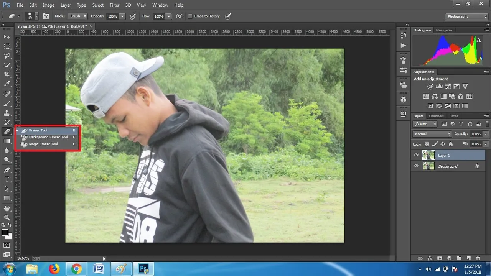The width and height of the screenshot is (491, 276).
Task: Open the Flow slider dropdown arrow
Action: pos(168,16)
